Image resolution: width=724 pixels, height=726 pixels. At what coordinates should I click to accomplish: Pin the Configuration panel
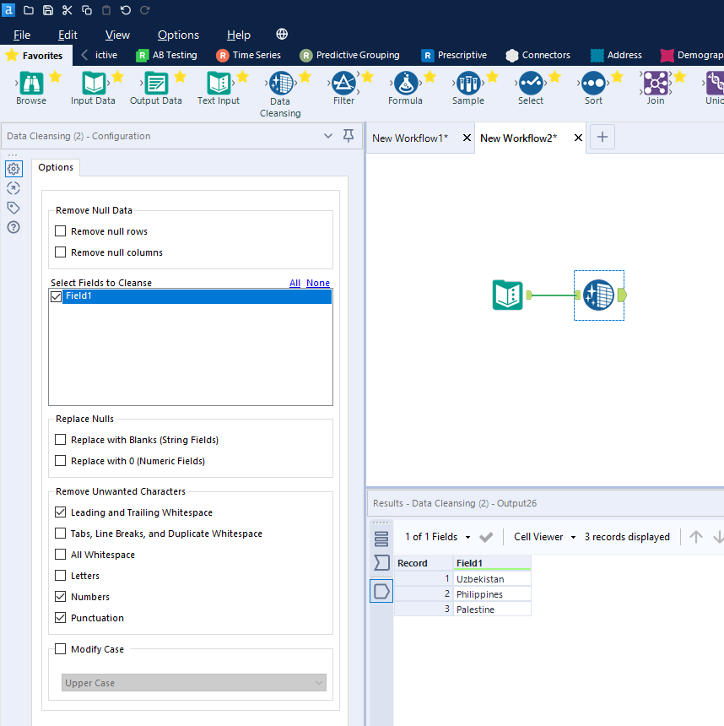(x=348, y=136)
